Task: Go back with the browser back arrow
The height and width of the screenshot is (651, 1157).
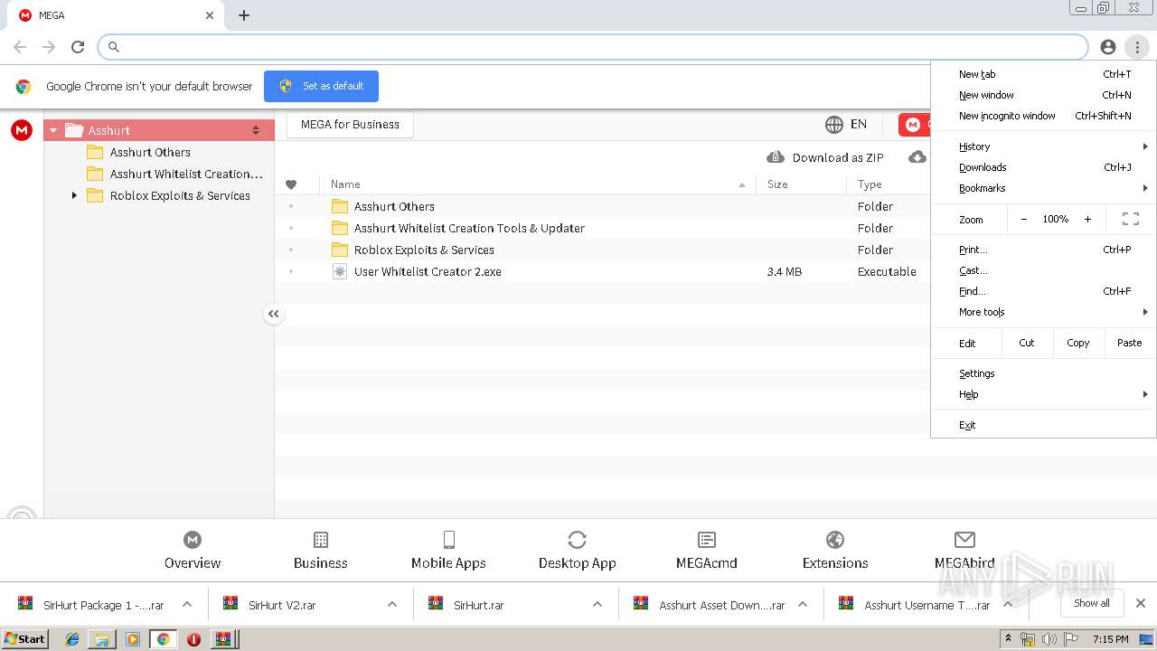Action: coord(20,47)
